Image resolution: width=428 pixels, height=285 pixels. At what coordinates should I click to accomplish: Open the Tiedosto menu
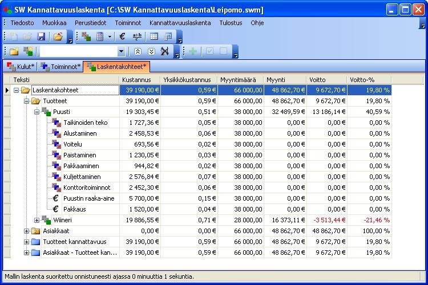click(22, 23)
